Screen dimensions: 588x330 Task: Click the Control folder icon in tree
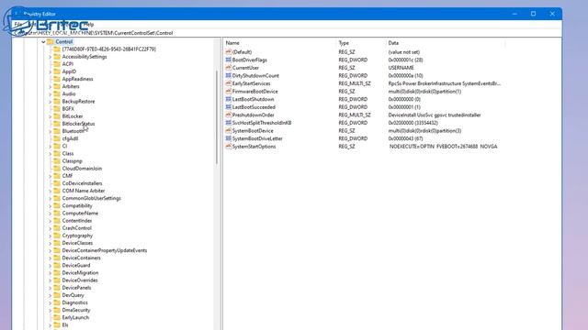click(x=51, y=42)
